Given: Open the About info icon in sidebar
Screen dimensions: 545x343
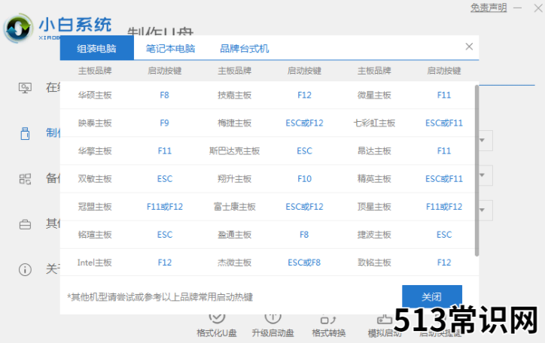Looking at the screenshot, I should pos(25,269).
